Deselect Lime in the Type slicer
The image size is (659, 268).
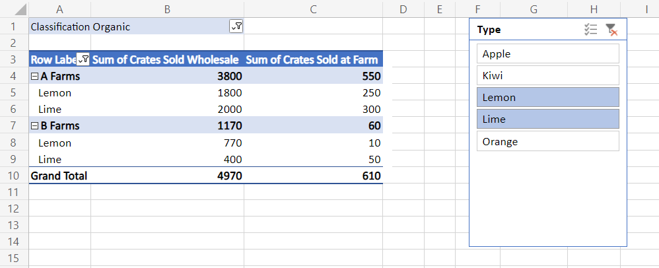[x=547, y=119]
